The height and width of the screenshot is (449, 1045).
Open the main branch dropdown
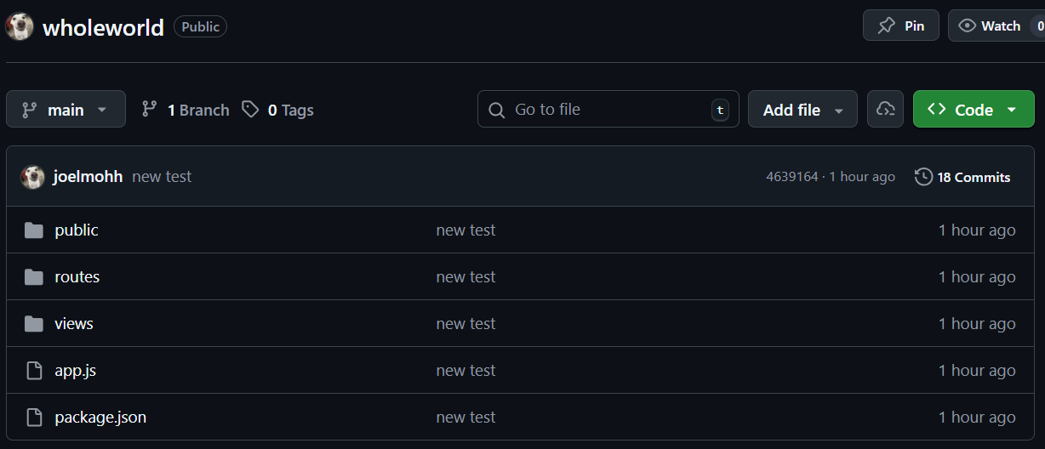point(66,110)
